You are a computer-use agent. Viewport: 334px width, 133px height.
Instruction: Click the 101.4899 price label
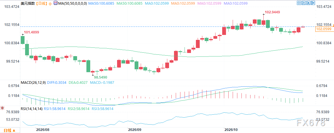(x=31, y=32)
